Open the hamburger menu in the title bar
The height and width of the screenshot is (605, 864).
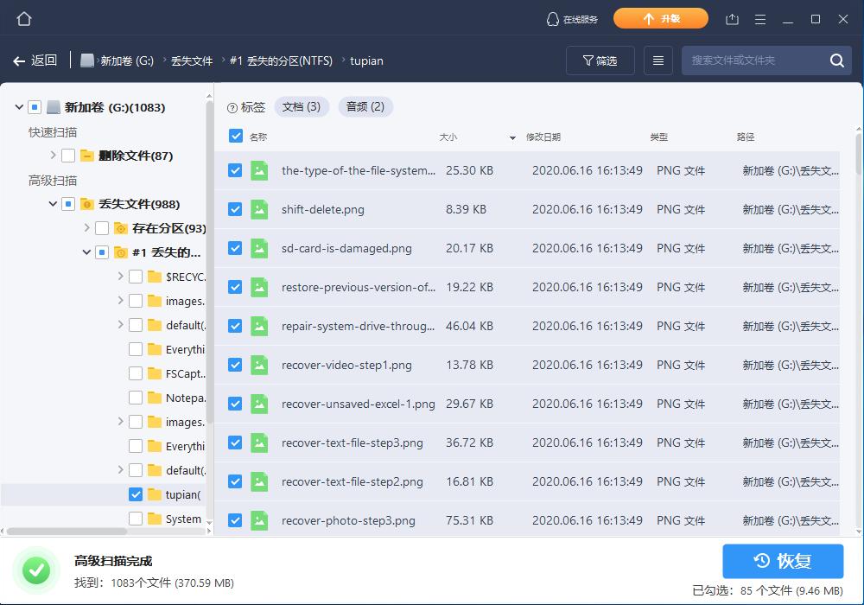[x=761, y=18]
